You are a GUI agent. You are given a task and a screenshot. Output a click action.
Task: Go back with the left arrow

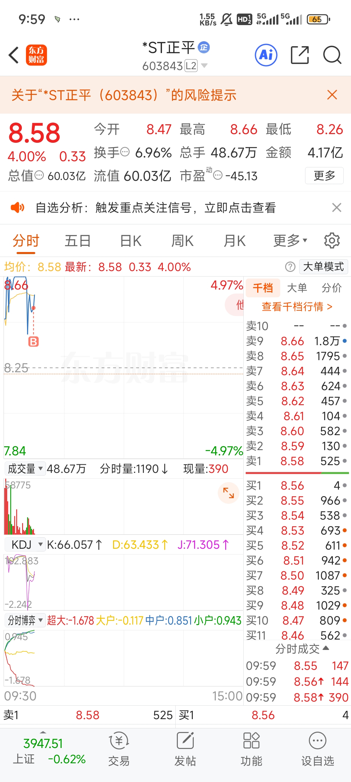(x=14, y=55)
